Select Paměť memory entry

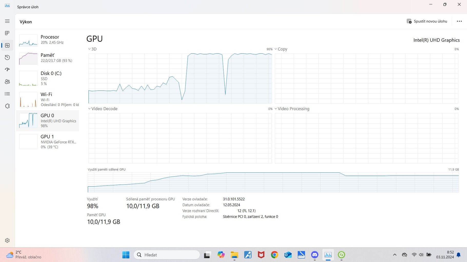(x=47, y=58)
